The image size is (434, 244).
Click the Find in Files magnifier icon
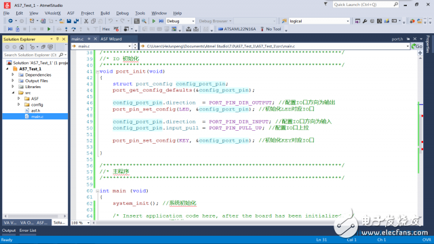point(144,21)
